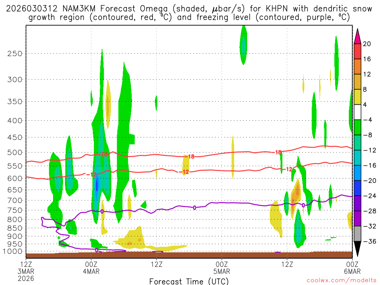Click the coolwx.com/modelts watermark link text
The height and width of the screenshot is (285, 380).
(x=341, y=281)
